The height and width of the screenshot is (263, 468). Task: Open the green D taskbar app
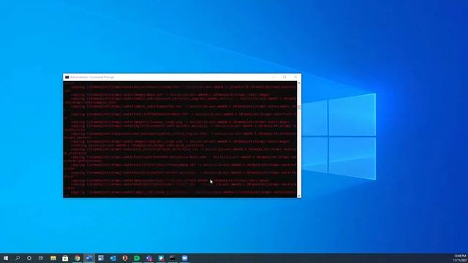[137, 258]
